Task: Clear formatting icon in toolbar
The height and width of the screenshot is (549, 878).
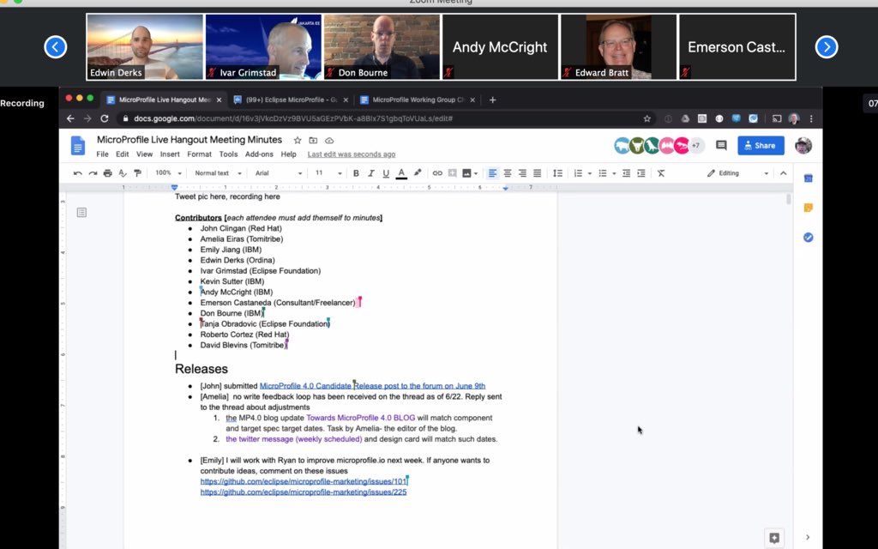Action: pyautogui.click(x=661, y=173)
